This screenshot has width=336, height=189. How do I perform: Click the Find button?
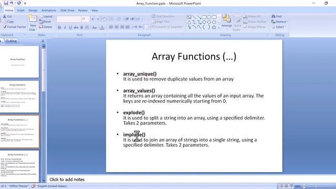277,16
